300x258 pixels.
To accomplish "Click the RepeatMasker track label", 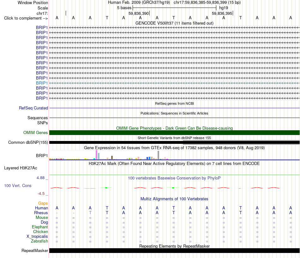I will pos(35,250).
